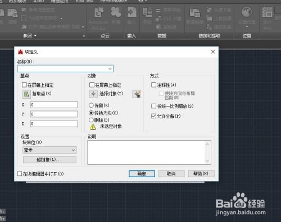This screenshot has width=281, height=222.
Task: Click the 超链接(L)... button
Action: (49, 160)
